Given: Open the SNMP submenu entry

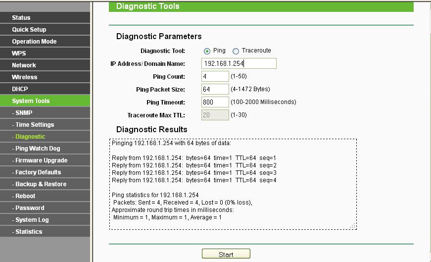Looking at the screenshot, I should point(45,113).
